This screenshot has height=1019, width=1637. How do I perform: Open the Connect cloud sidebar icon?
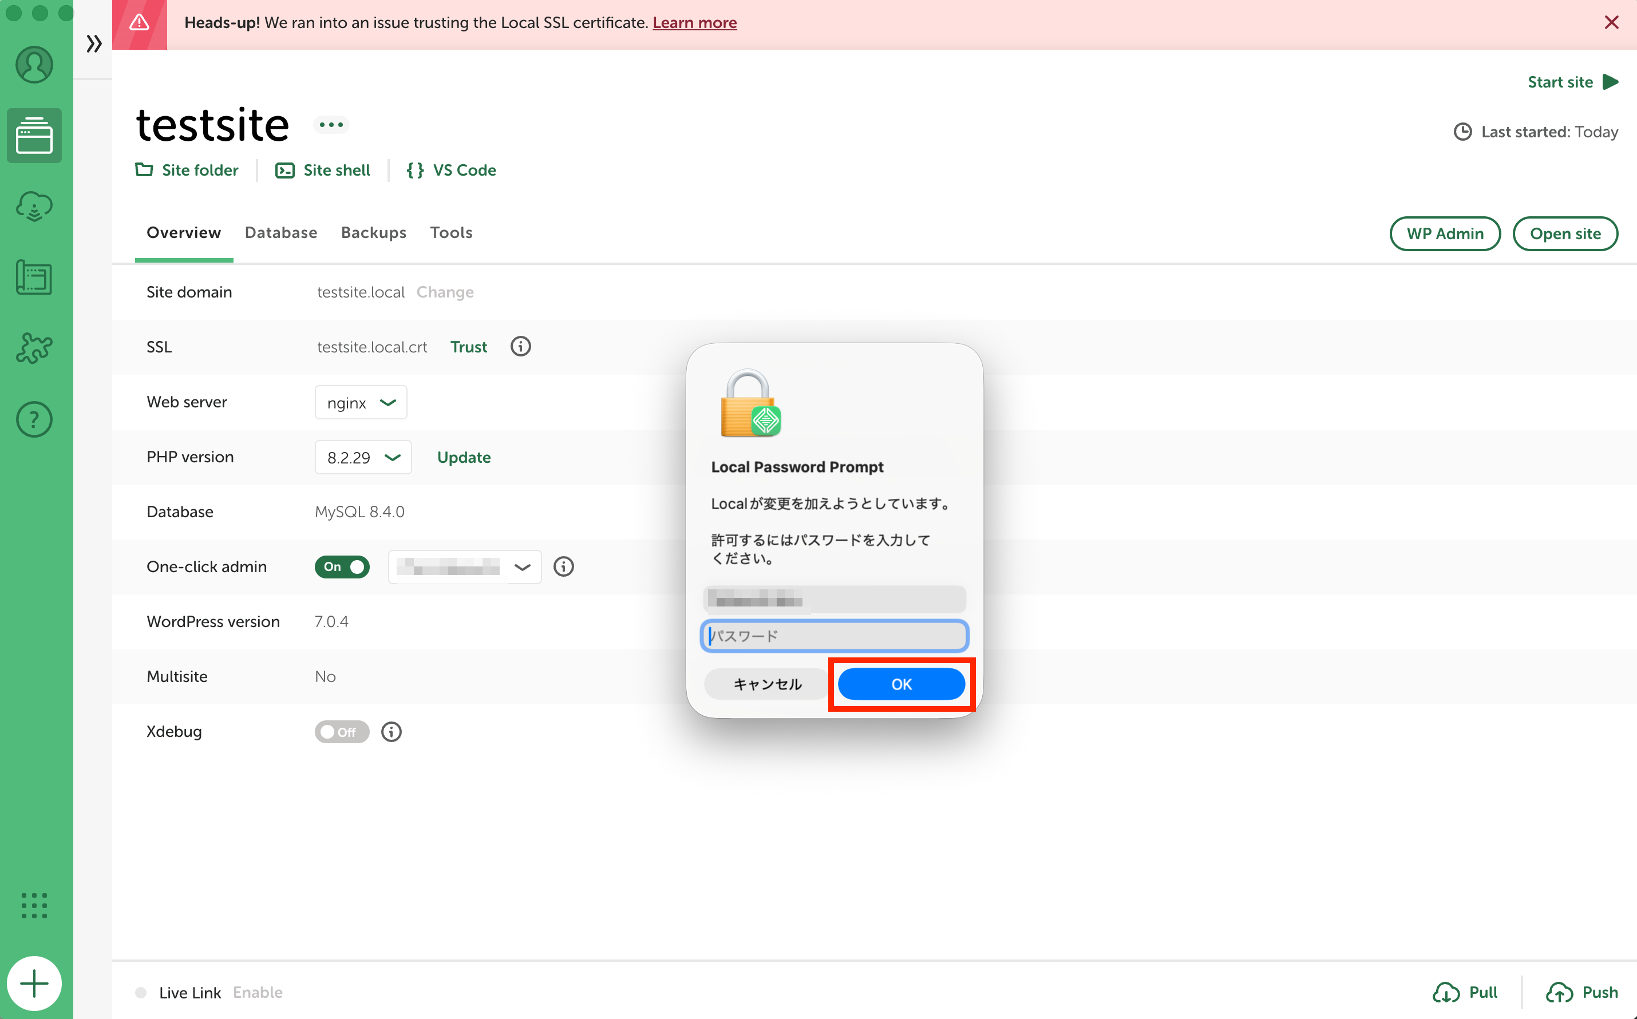click(34, 206)
